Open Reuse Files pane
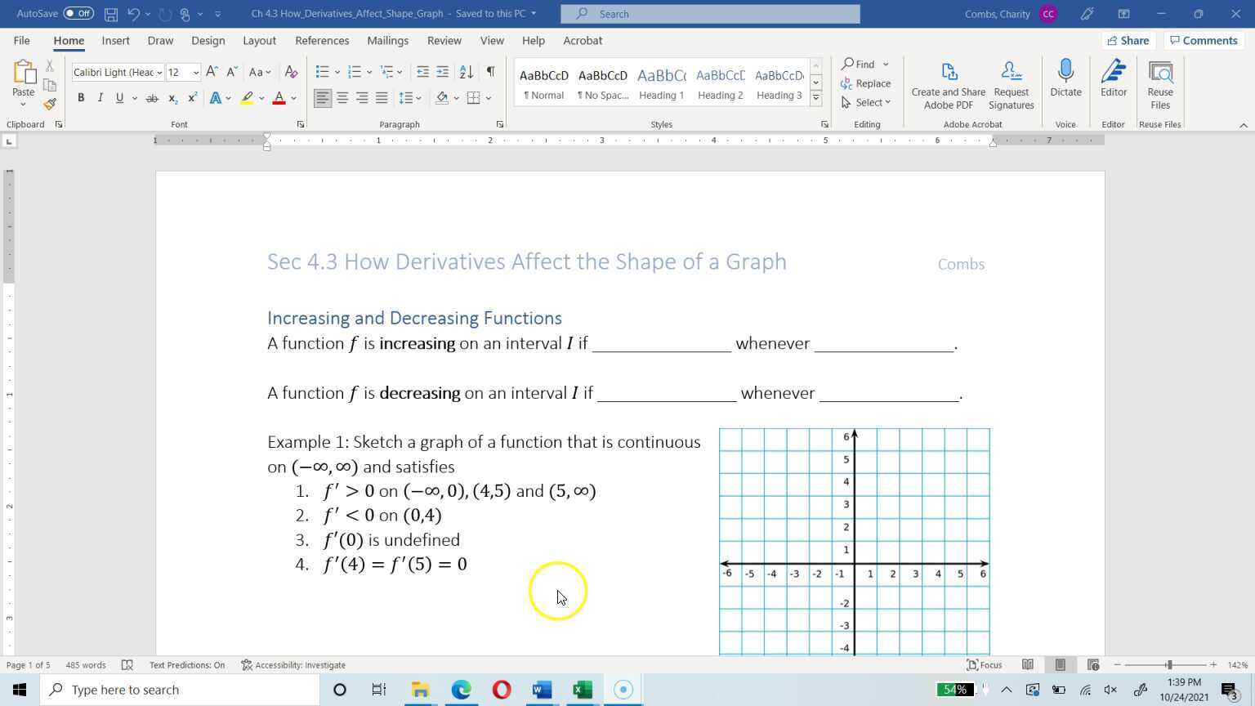Screen dimensions: 1255x706 tap(1160, 85)
